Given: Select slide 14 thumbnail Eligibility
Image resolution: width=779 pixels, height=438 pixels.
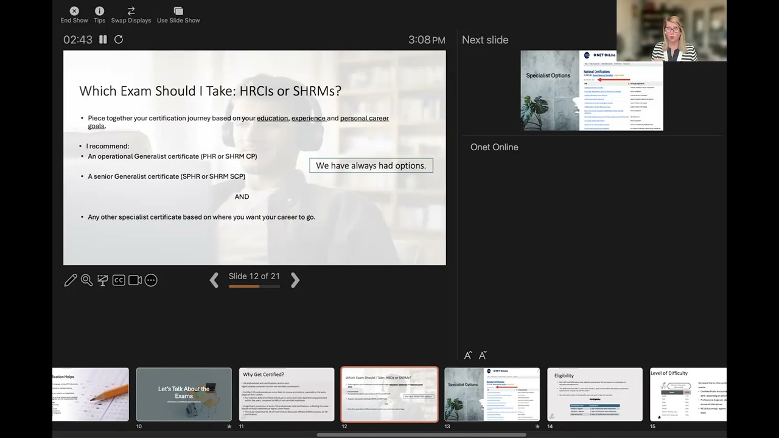Looking at the screenshot, I should (x=595, y=394).
